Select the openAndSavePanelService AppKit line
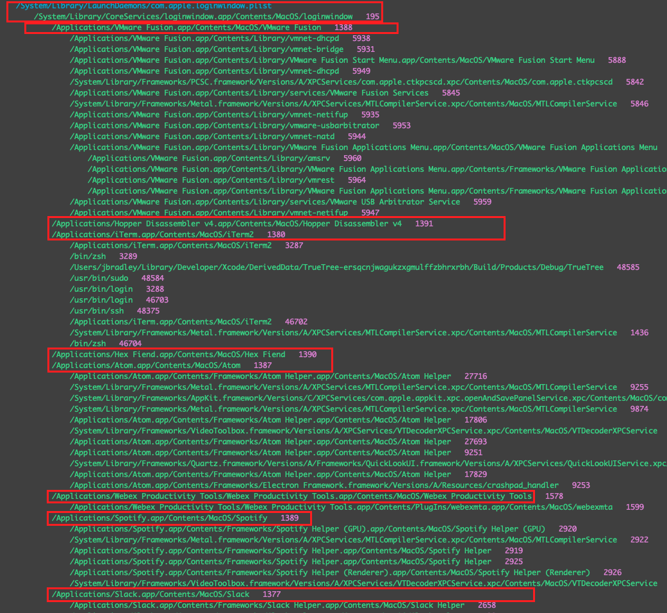 [x=368, y=398]
